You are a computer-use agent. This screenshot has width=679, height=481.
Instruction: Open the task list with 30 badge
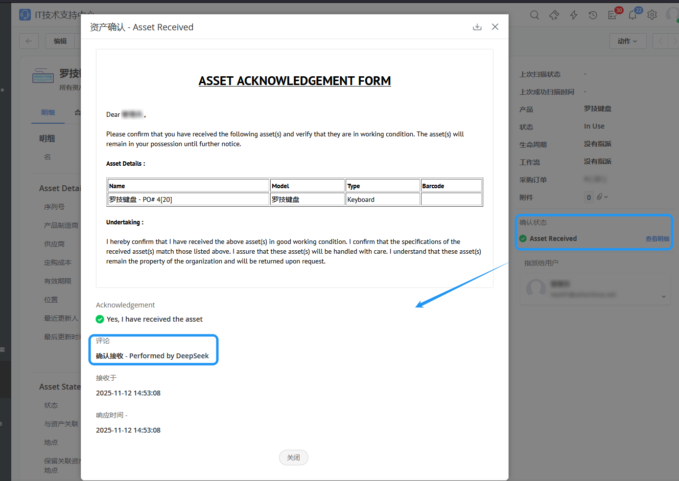click(613, 15)
